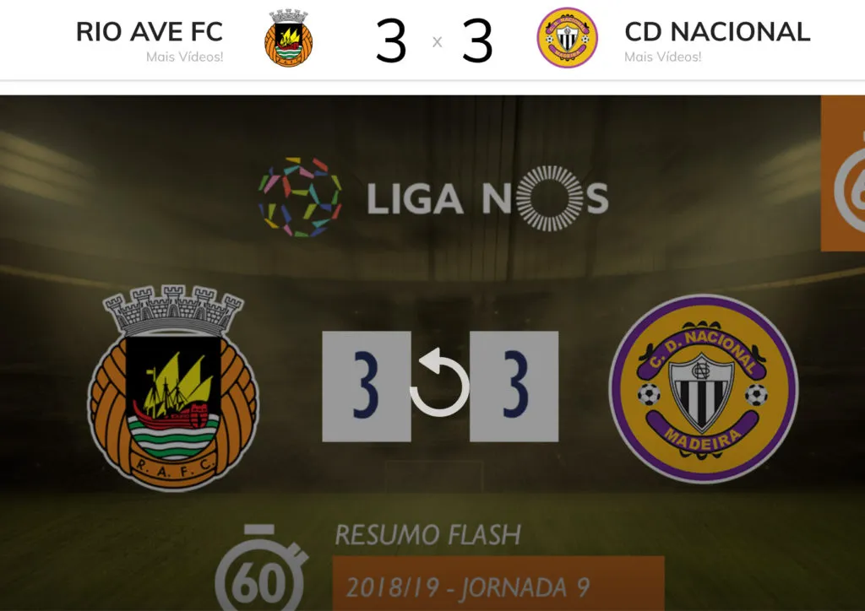This screenshot has height=611, width=865.
Task: Open 'Mais Vídeos!' under CD Nacional
Action: tap(662, 57)
